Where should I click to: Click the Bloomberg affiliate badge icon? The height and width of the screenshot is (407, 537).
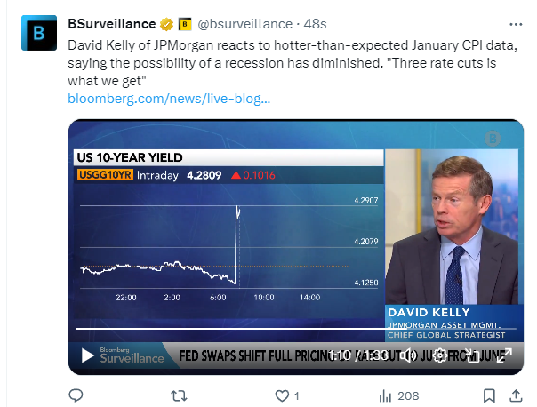coord(185,23)
